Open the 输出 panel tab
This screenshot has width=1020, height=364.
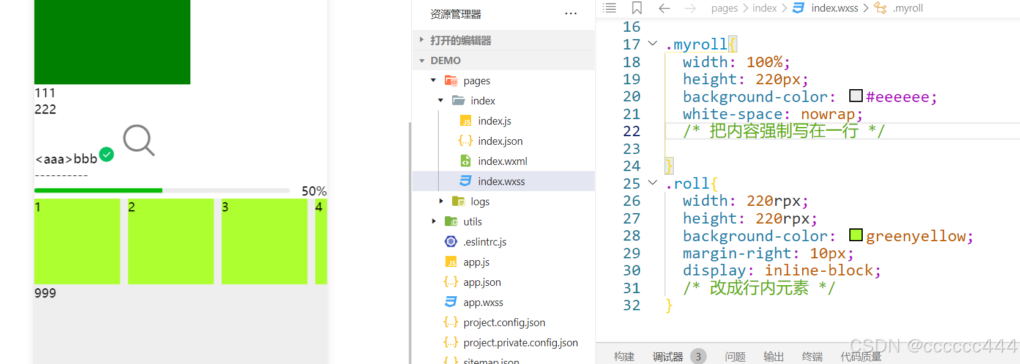point(773,357)
